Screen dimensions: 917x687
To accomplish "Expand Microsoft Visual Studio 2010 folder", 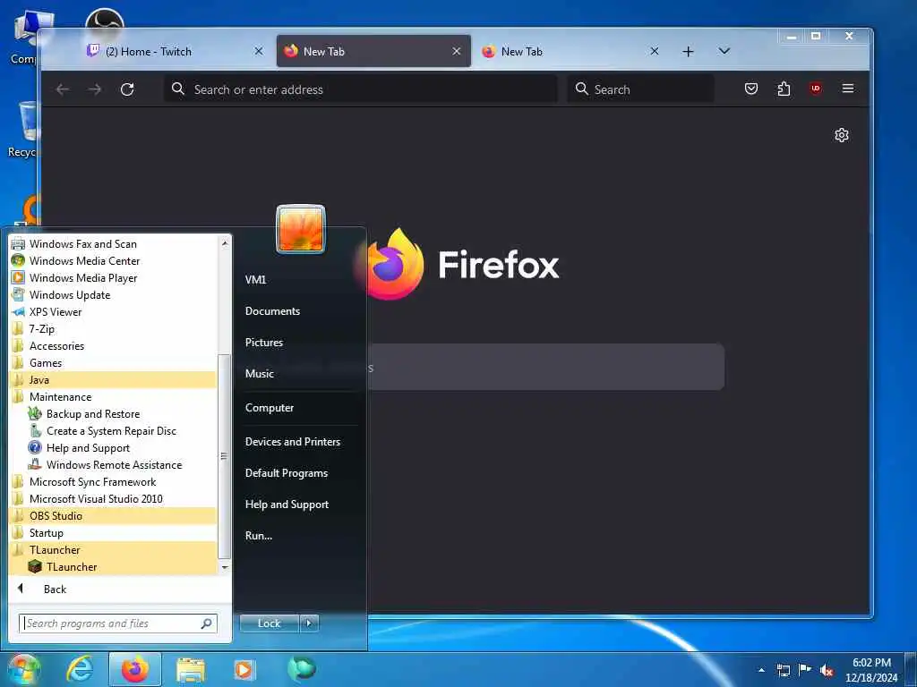I will coord(113,499).
